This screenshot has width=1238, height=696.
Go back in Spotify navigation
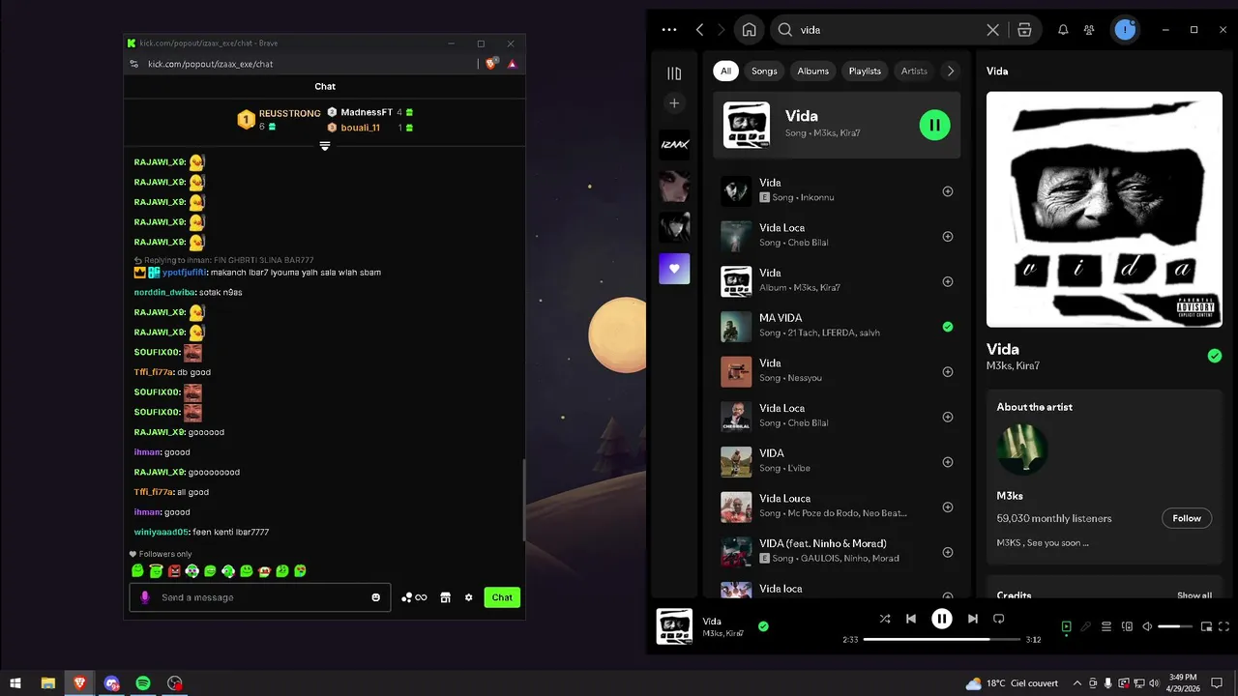pos(699,30)
